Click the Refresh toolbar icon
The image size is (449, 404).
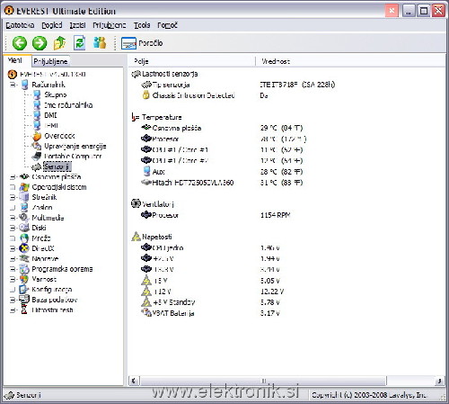80,43
